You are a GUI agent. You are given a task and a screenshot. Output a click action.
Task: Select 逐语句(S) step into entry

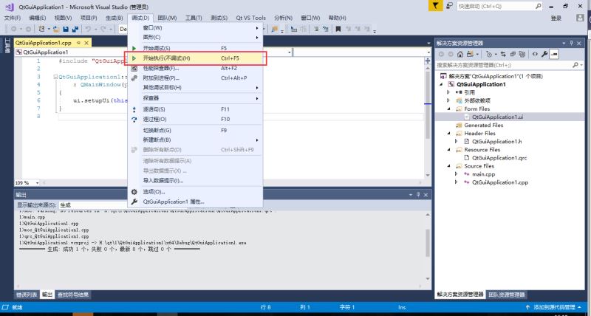195,109
